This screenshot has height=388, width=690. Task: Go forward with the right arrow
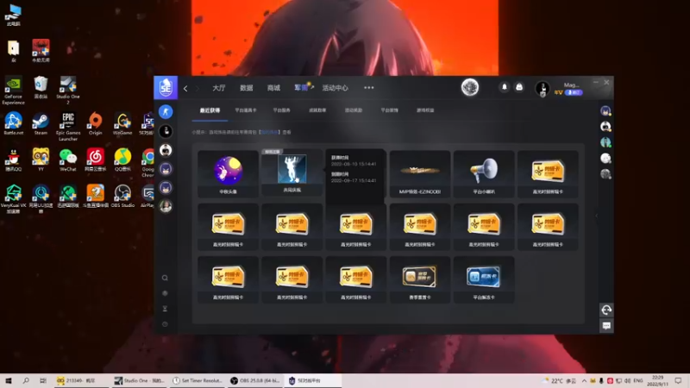(198, 89)
